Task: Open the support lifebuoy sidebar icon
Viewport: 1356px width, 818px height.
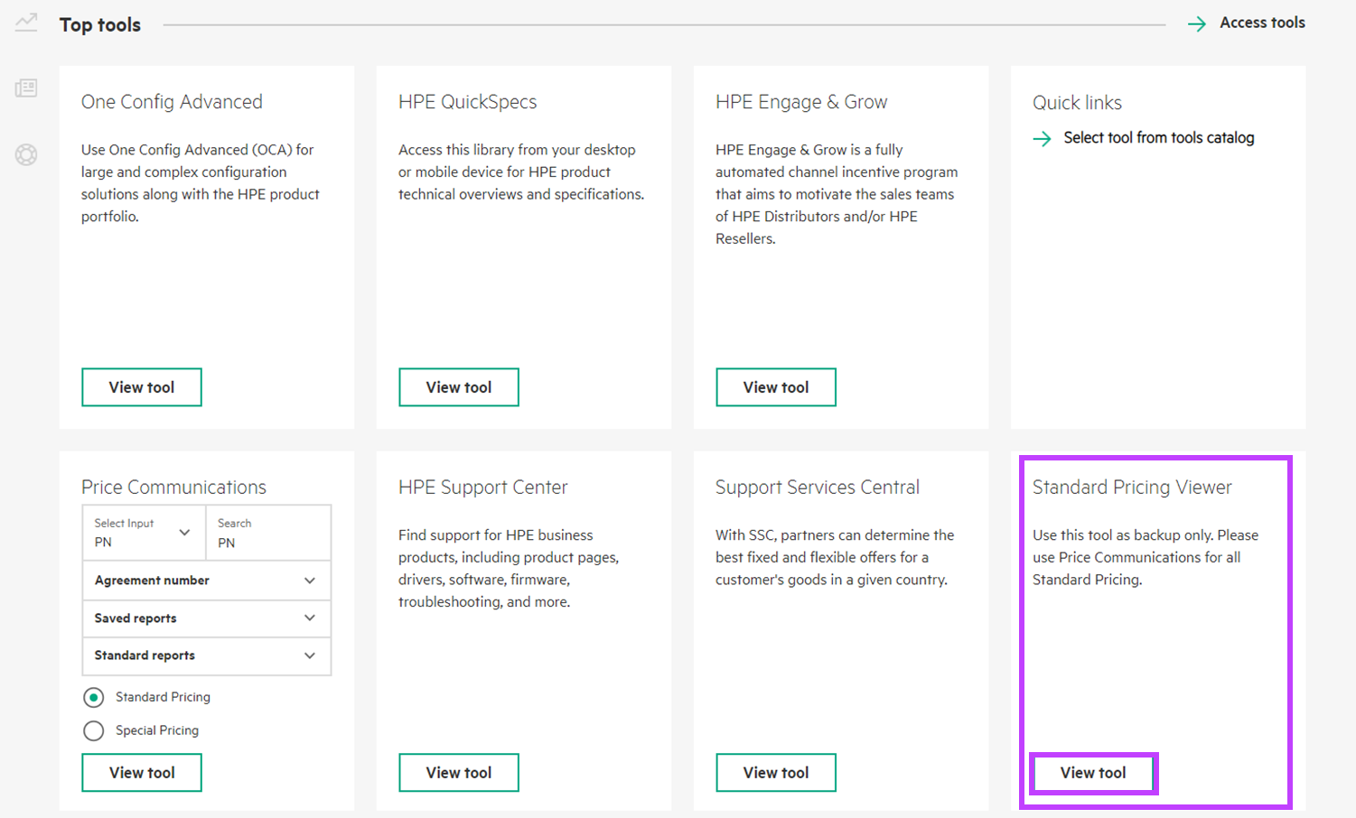Action: [x=26, y=155]
